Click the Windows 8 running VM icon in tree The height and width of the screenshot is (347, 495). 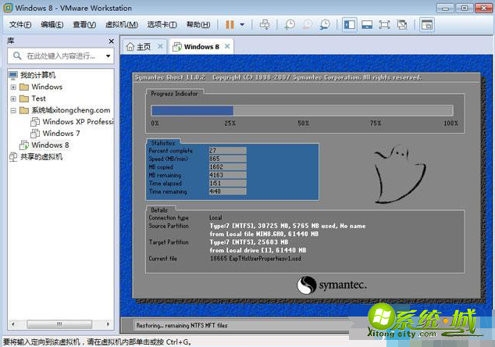tap(24, 145)
